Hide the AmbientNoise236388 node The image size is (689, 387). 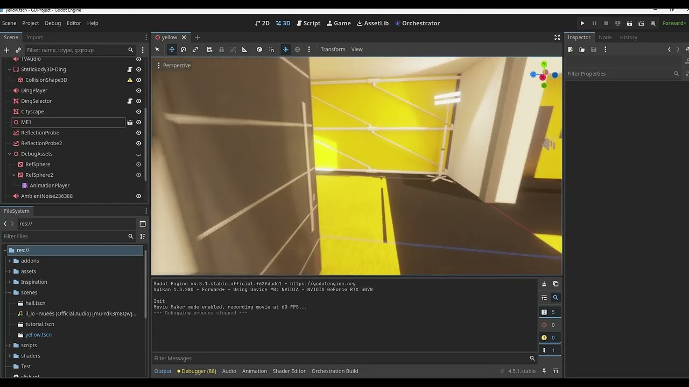coord(138,196)
